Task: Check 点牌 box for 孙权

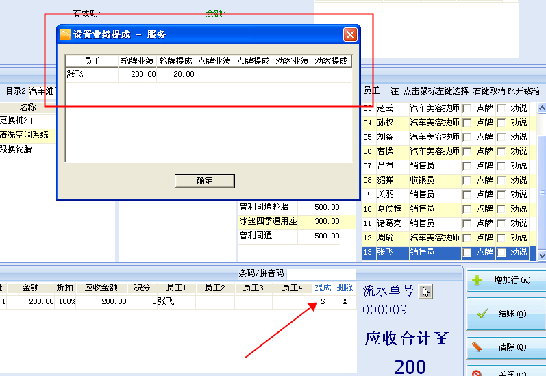Action: click(x=467, y=123)
